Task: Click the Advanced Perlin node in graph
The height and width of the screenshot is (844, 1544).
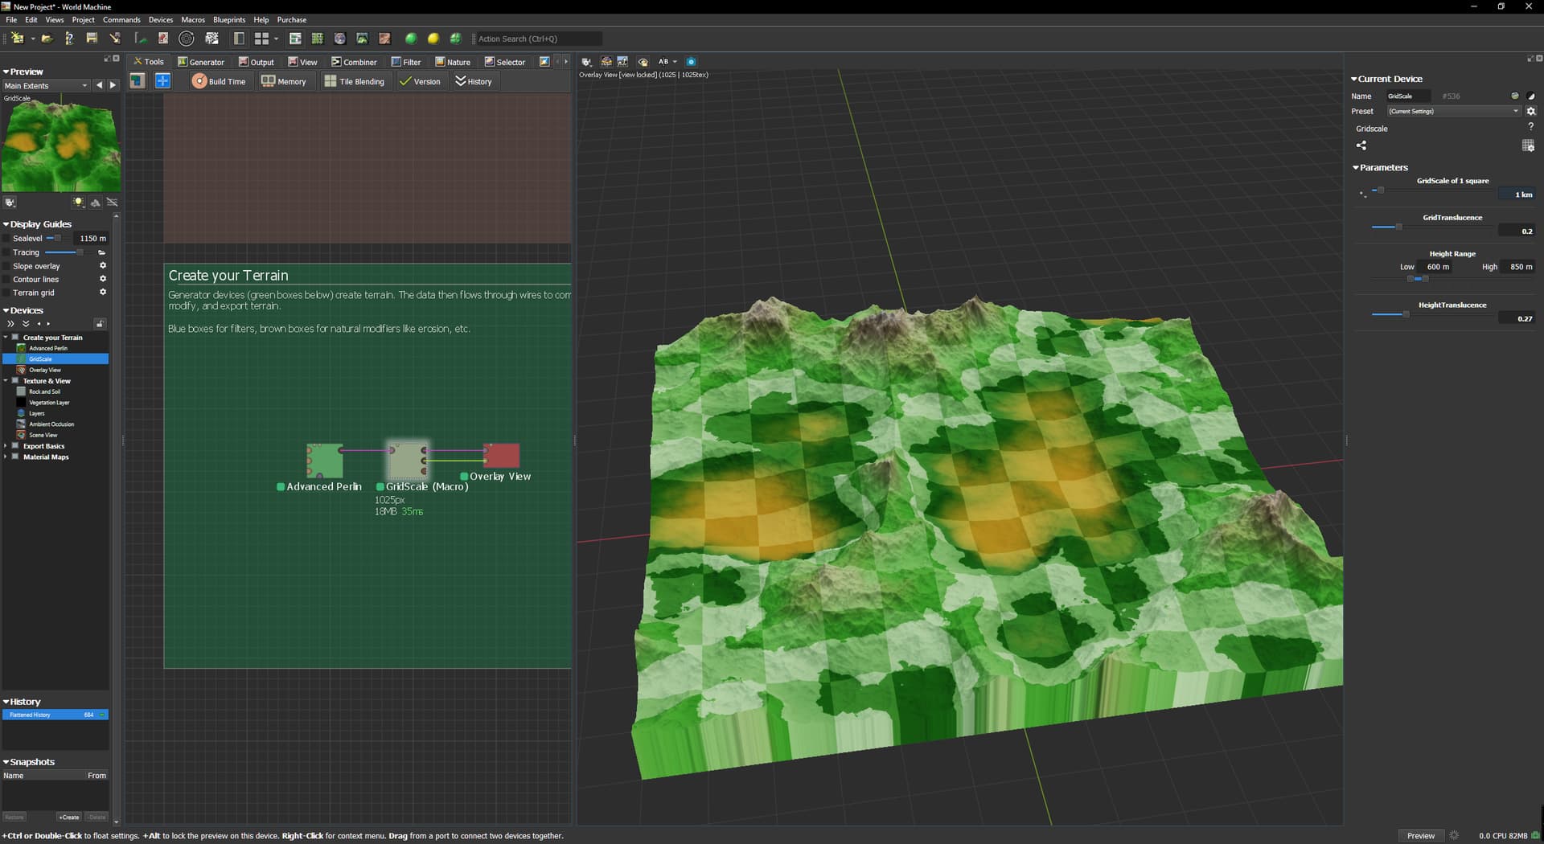Action: click(325, 461)
